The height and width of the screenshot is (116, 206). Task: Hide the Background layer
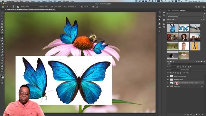(x=168, y=86)
